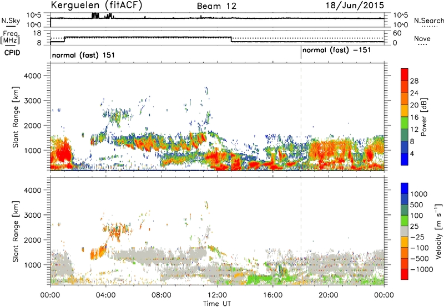Click the red top segment of Power colorbar
This screenshot has width=444, height=307.
(405, 75)
